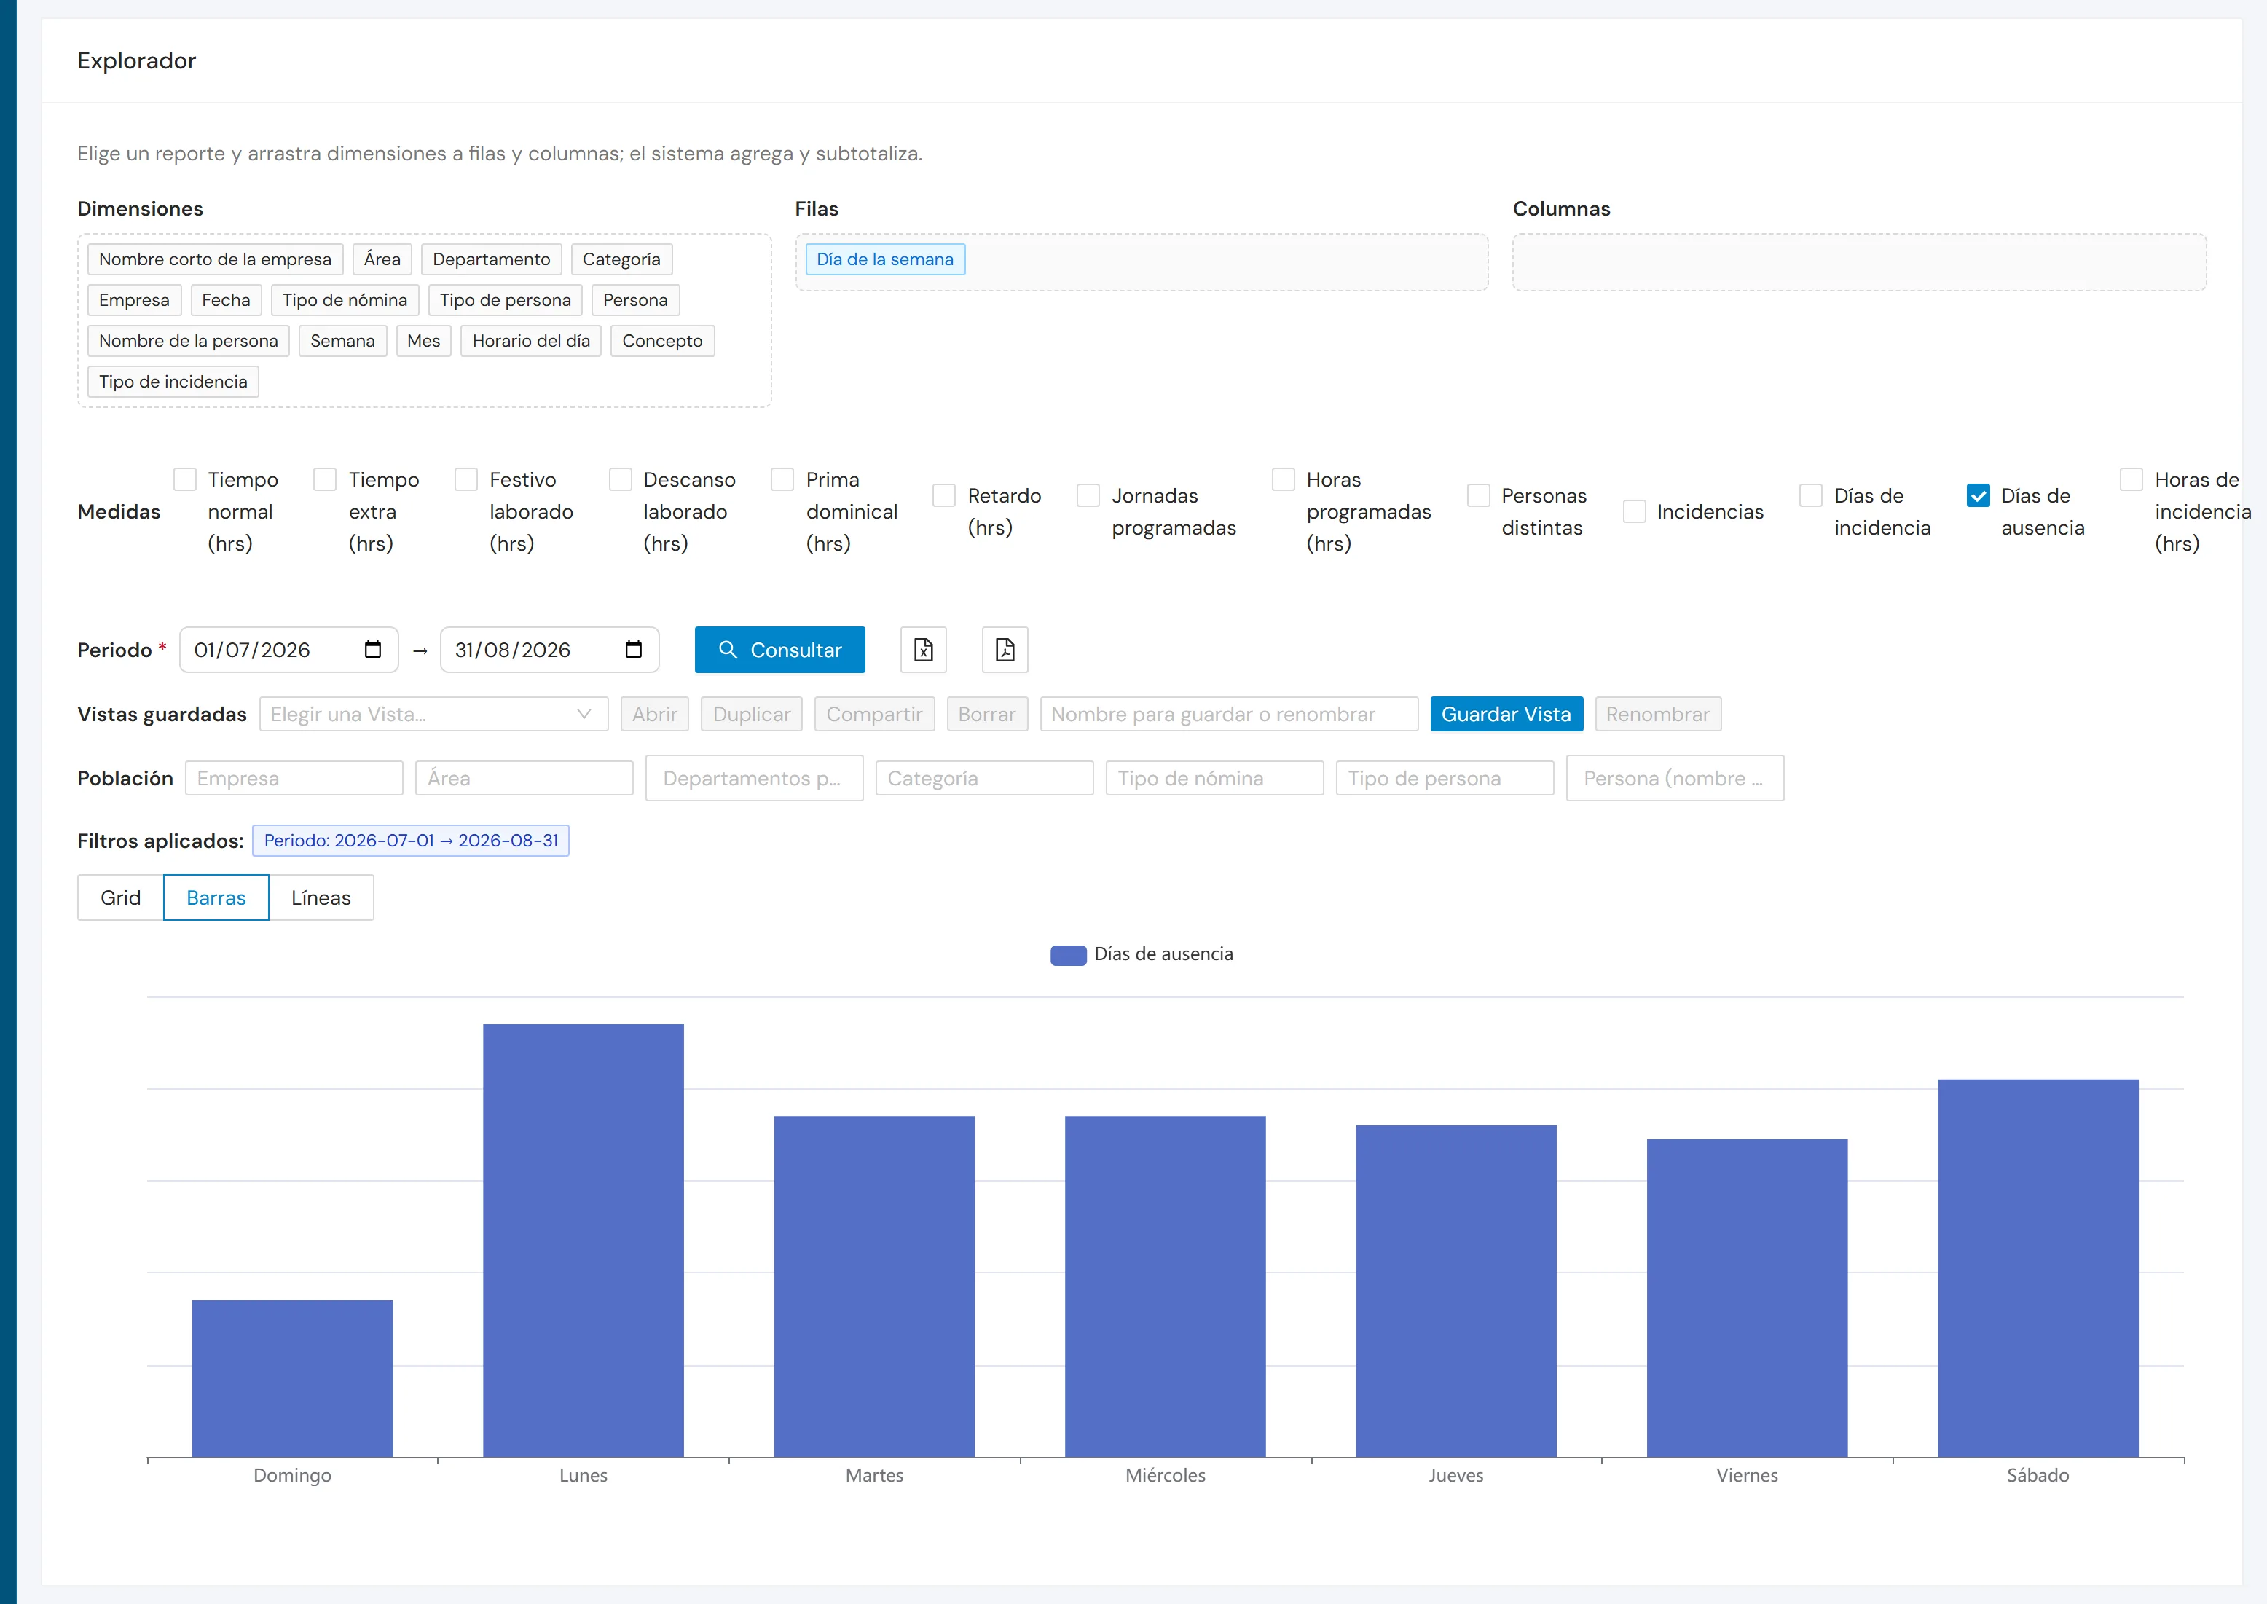This screenshot has height=1604, width=2267.
Task: Enable Tiempo normal (hrs) measure
Action: click(185, 480)
